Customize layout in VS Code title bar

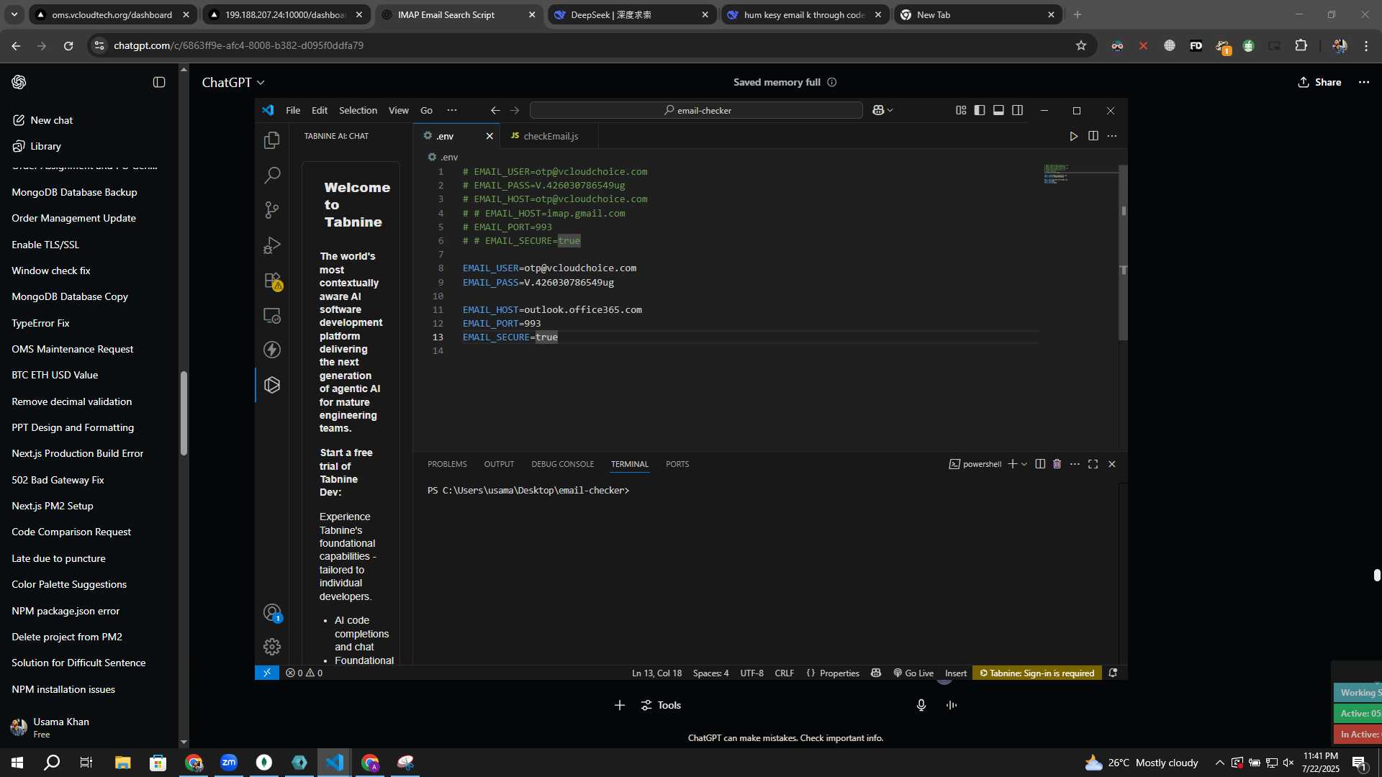coord(961,110)
